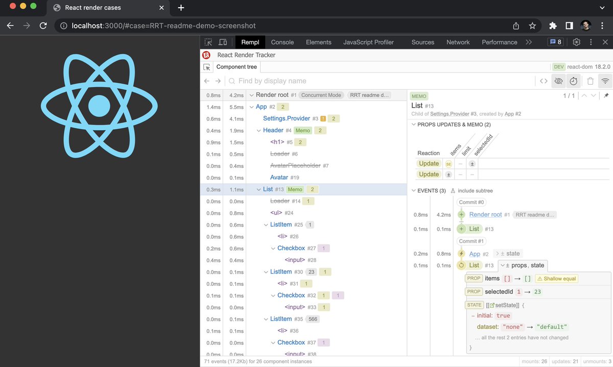
Task: Click the lightning bolt icon by App #2
Action: coord(461,254)
